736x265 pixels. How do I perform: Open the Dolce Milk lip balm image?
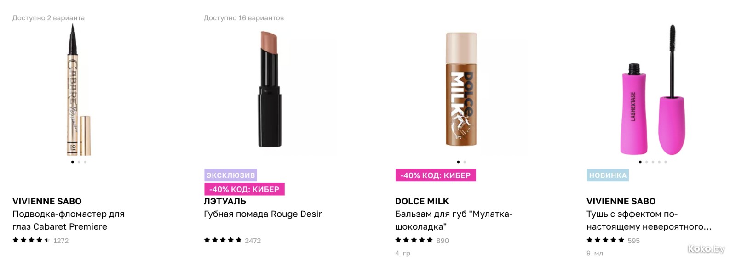(461, 89)
